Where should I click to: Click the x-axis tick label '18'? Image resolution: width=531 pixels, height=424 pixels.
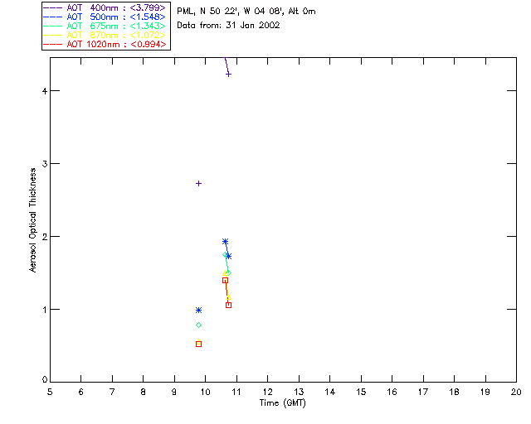[454, 392]
